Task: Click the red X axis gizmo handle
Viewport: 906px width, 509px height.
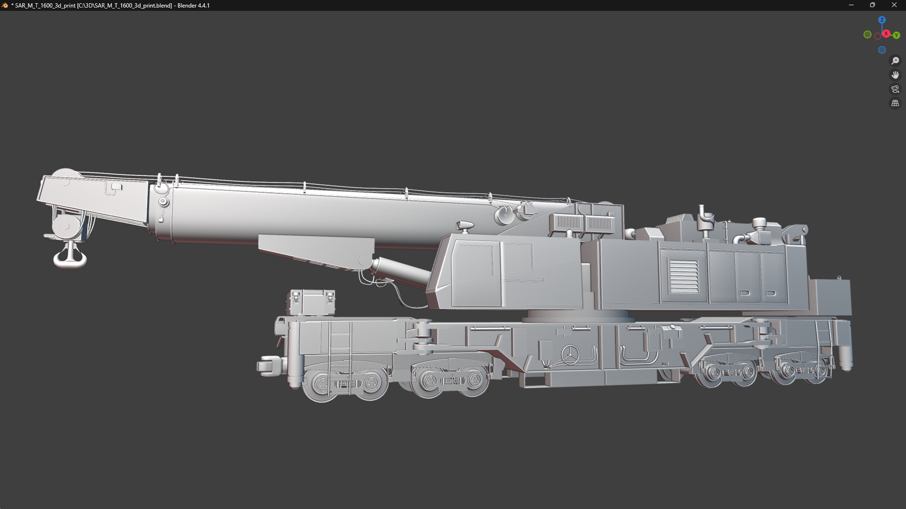Action: pos(886,33)
